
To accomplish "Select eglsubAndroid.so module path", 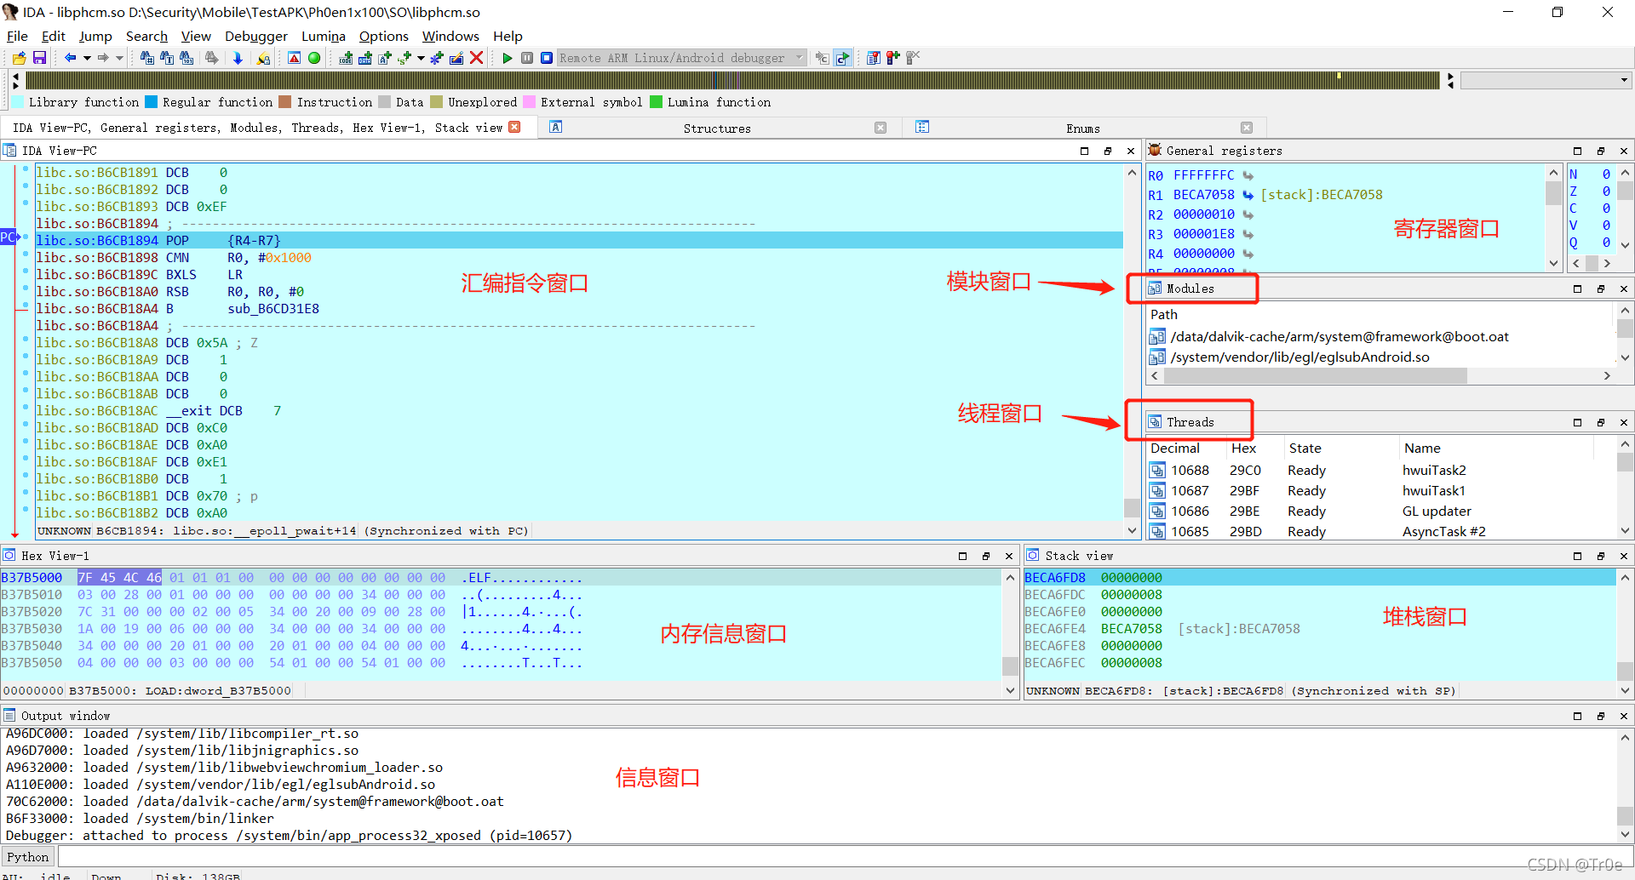I will click(x=1299, y=357).
